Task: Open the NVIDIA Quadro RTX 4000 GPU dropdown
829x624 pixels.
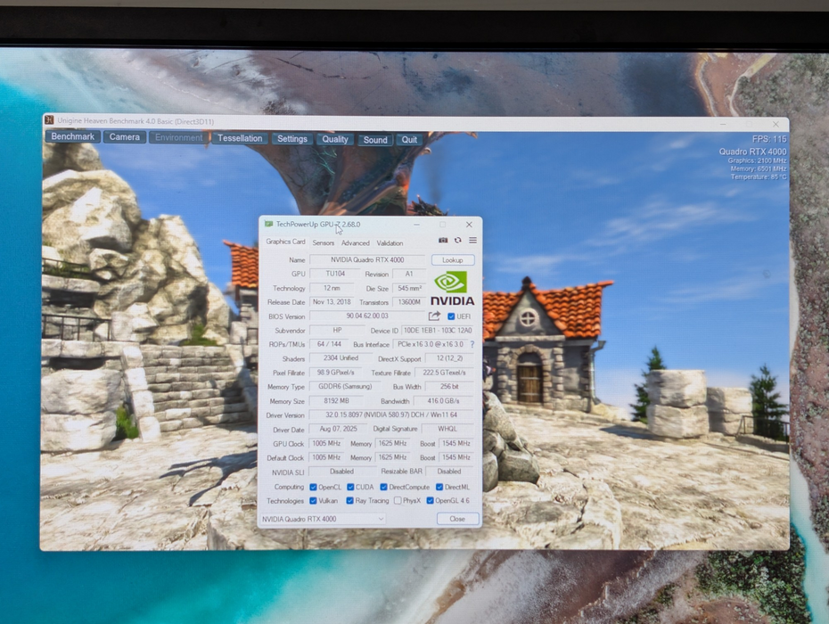Action: click(323, 519)
